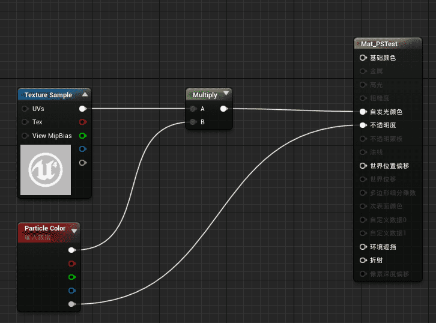Screen dimensions: 436x323
Task: Click the 基础颜色 input pin
Action: [363, 58]
